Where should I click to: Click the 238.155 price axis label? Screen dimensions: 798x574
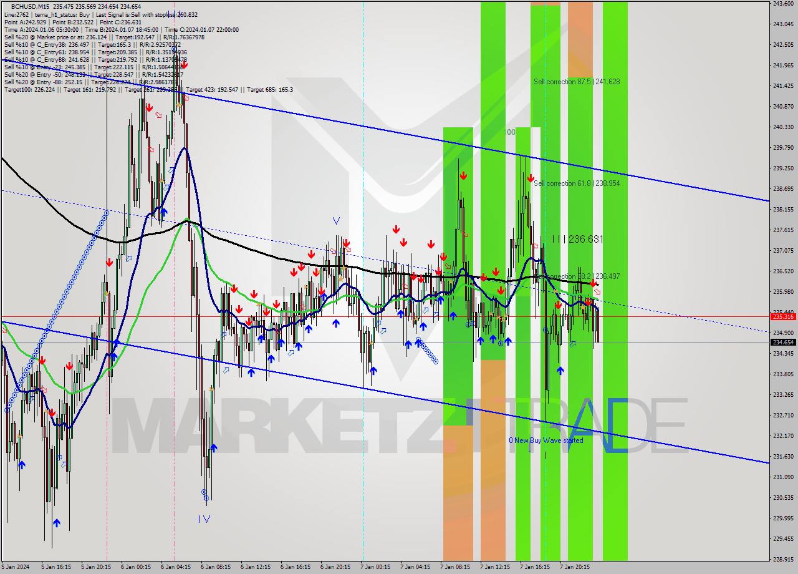[x=783, y=210]
